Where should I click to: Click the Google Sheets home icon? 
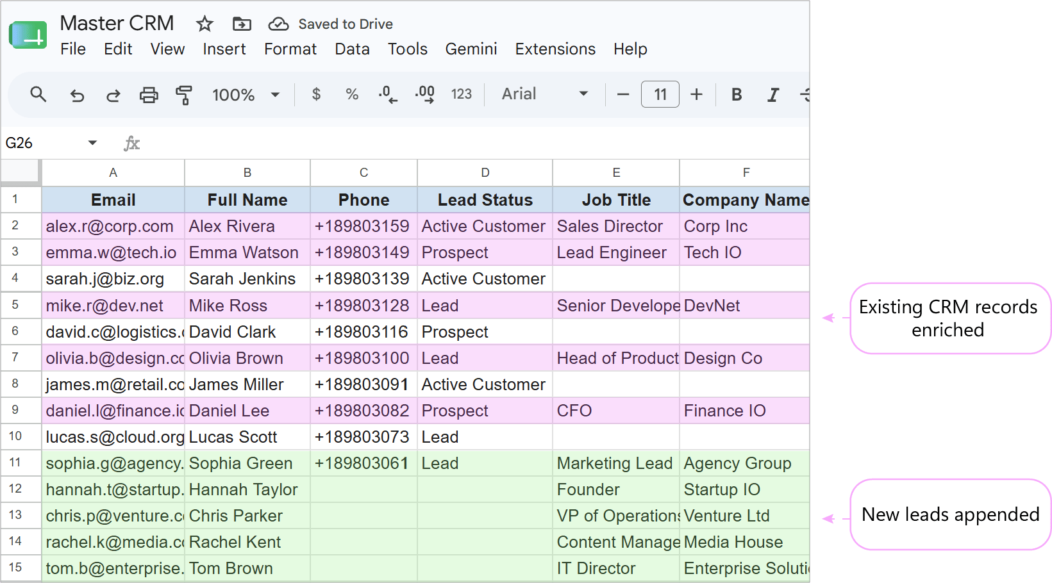click(28, 35)
